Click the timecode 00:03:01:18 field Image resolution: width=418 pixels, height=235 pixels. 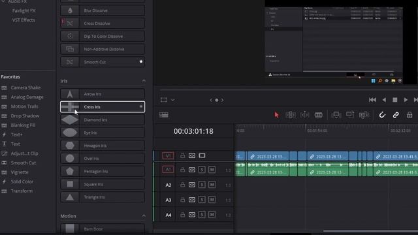coord(193,131)
